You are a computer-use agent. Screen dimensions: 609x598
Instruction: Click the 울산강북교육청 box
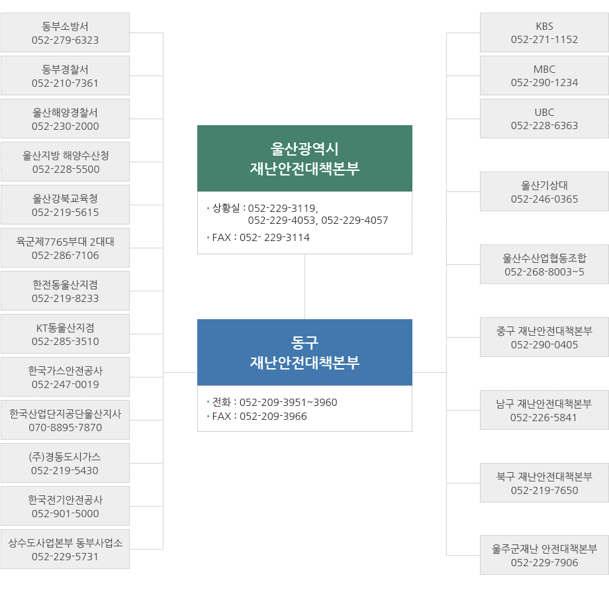66,205
